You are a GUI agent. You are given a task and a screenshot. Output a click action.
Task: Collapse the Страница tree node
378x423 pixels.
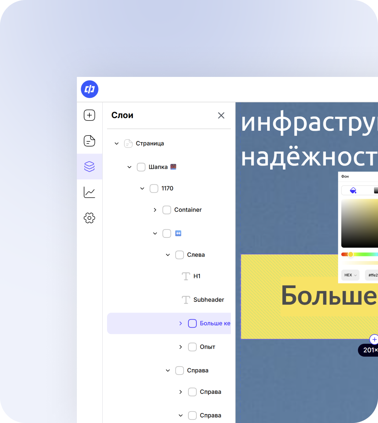(x=117, y=144)
